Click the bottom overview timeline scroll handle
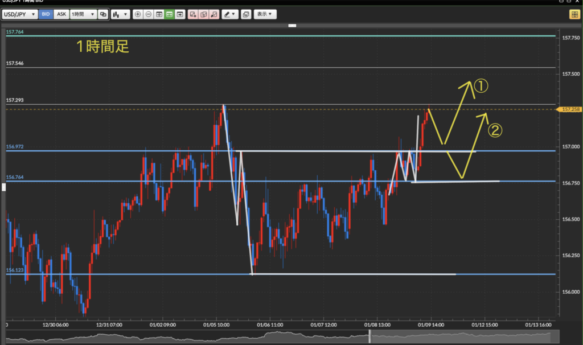Screen dimensions: 583x345 pos(370,337)
